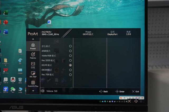Click the Preset DCI-P3 模式 header status
Viewport: 169px width, 112px height.
click(x=88, y=33)
